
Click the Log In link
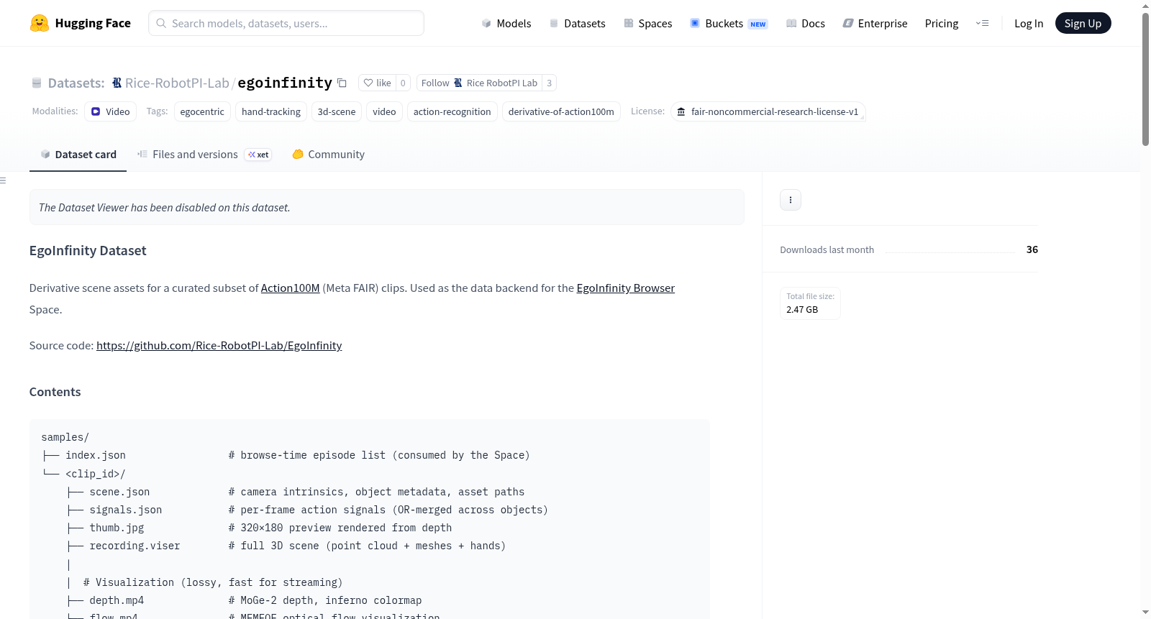tap(1029, 23)
